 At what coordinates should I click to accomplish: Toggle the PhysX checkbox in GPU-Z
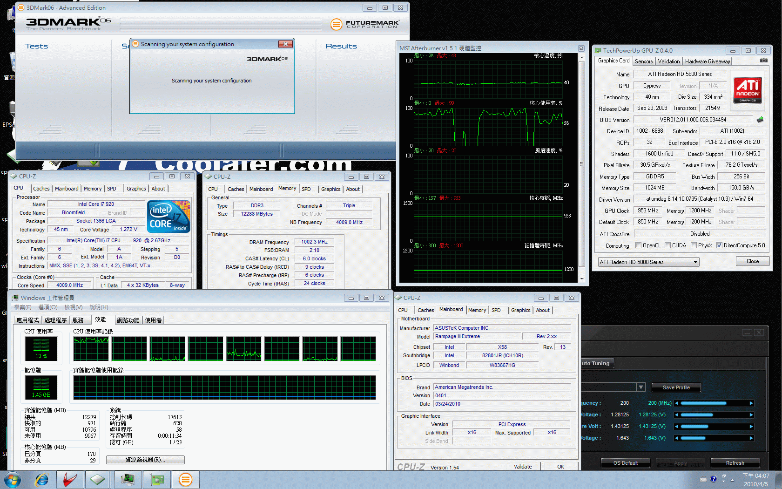(x=694, y=245)
